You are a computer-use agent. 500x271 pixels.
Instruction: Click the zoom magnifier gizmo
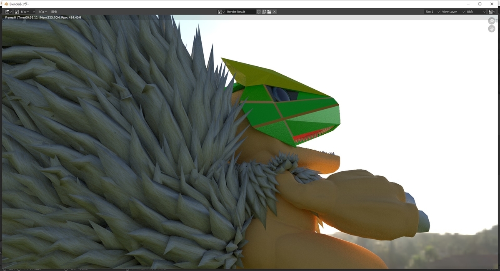click(492, 21)
